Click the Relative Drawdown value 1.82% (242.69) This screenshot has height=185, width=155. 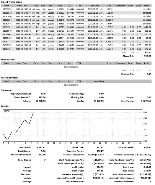coord(143,155)
